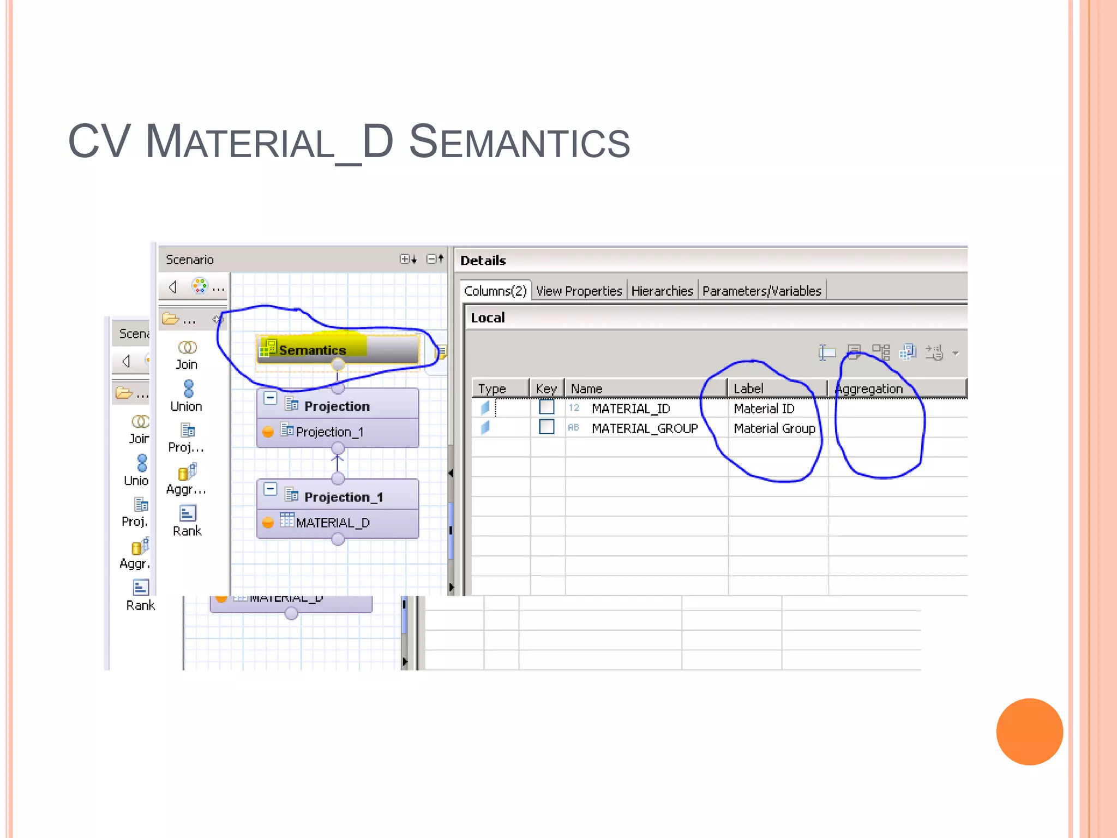
Task: Click the numeric 12 datatype icon
Action: 574,408
